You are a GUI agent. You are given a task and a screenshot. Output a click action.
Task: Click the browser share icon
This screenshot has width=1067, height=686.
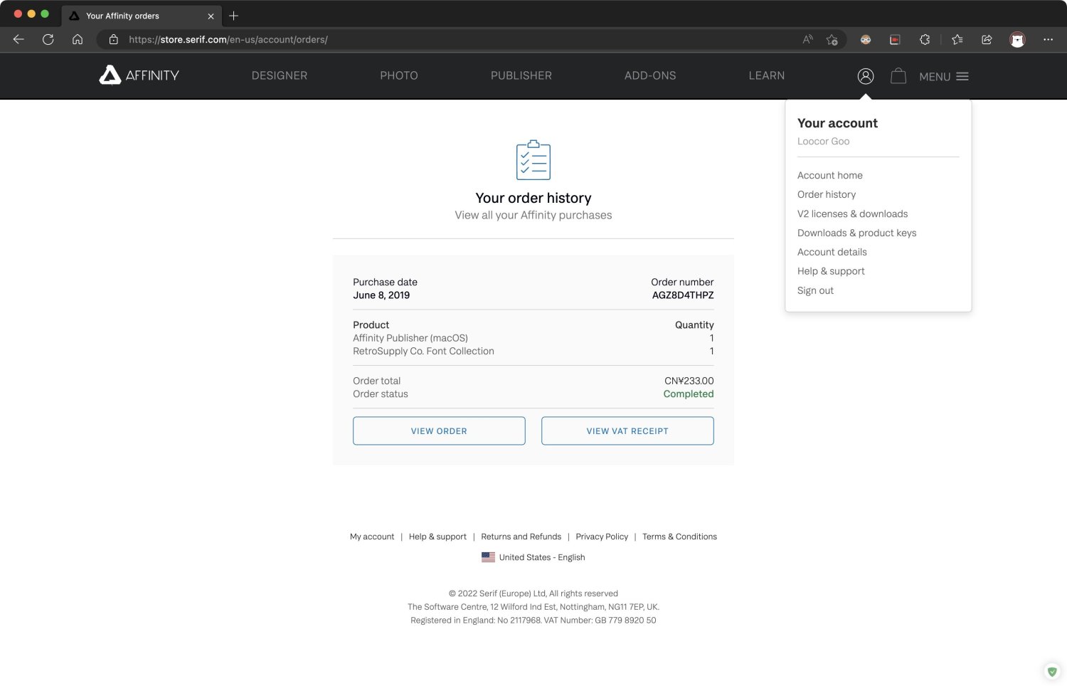click(x=987, y=40)
